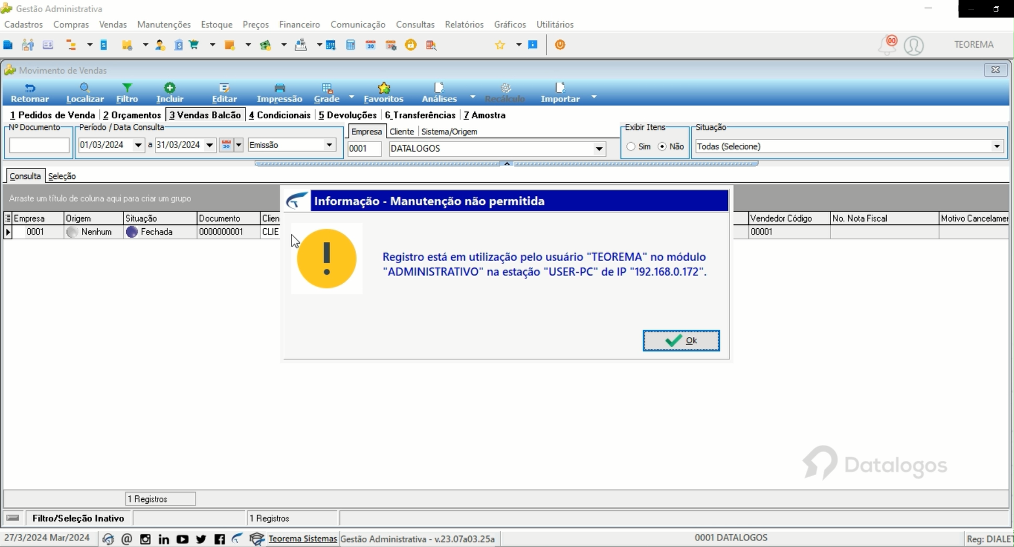
Task: Select the Cliente filter tab
Action: (402, 132)
